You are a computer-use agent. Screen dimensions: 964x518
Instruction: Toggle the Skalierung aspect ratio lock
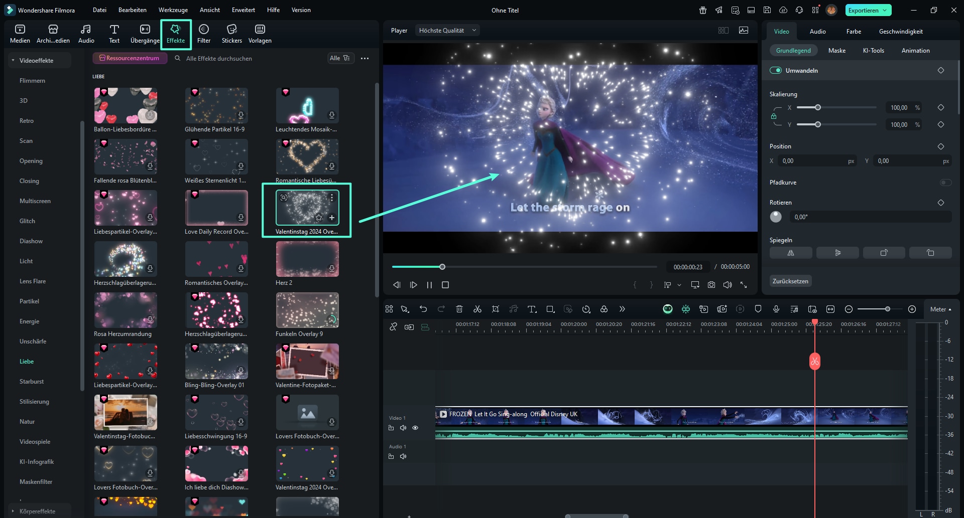tap(774, 116)
